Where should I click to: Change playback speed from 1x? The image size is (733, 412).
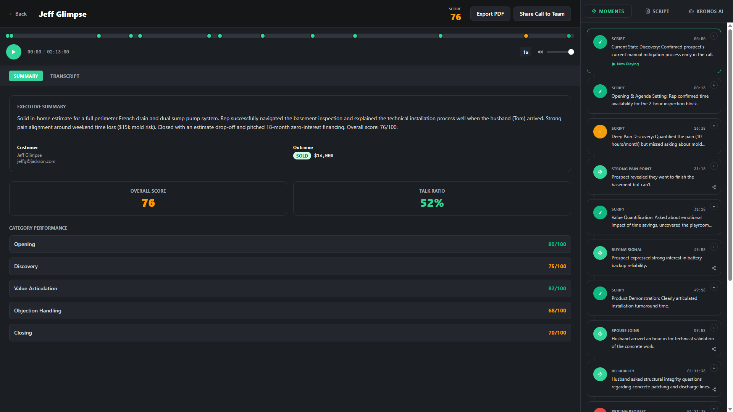[x=526, y=52]
